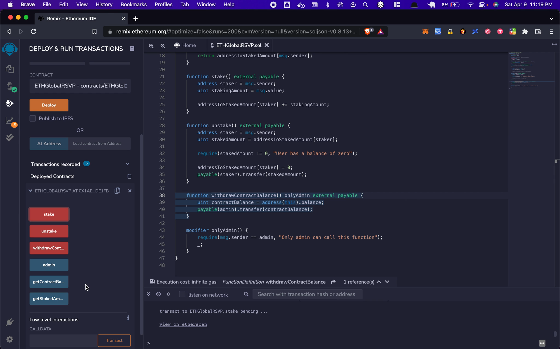Open the plugin manager plug icon
Screen dimensions: 560x349
click(10, 322)
